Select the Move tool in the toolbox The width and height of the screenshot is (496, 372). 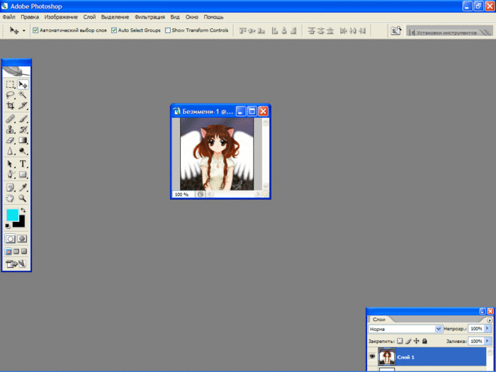coord(23,84)
